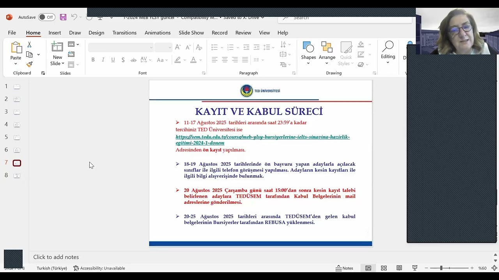
Task: Select the Format Painter brush
Action: (29, 64)
